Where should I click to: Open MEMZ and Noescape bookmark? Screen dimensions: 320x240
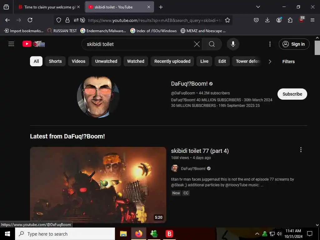pos(203,31)
